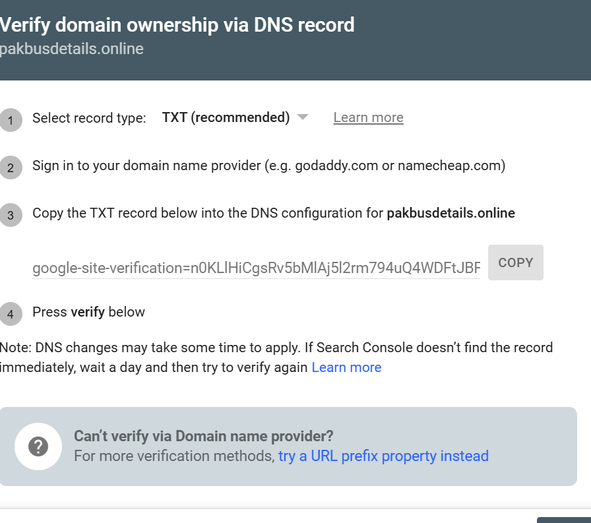Click the Select record type label
The image size is (591, 523).
[89, 118]
